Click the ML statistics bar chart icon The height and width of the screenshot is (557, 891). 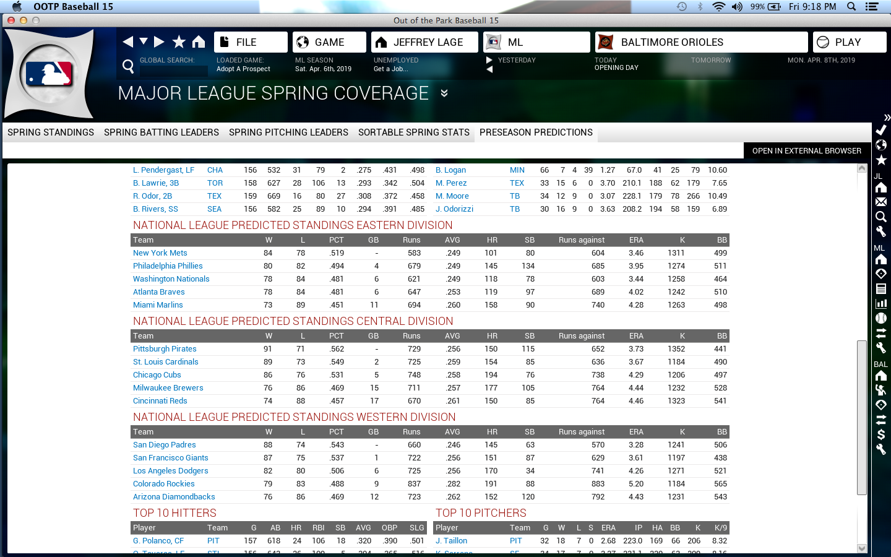coord(881,303)
